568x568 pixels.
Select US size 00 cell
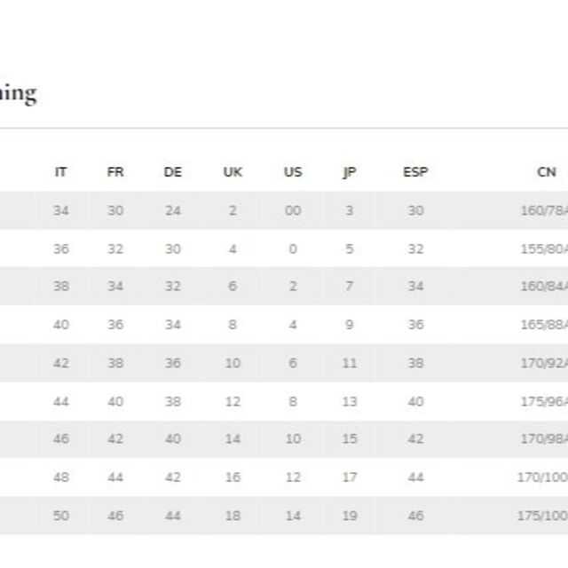coord(293,210)
